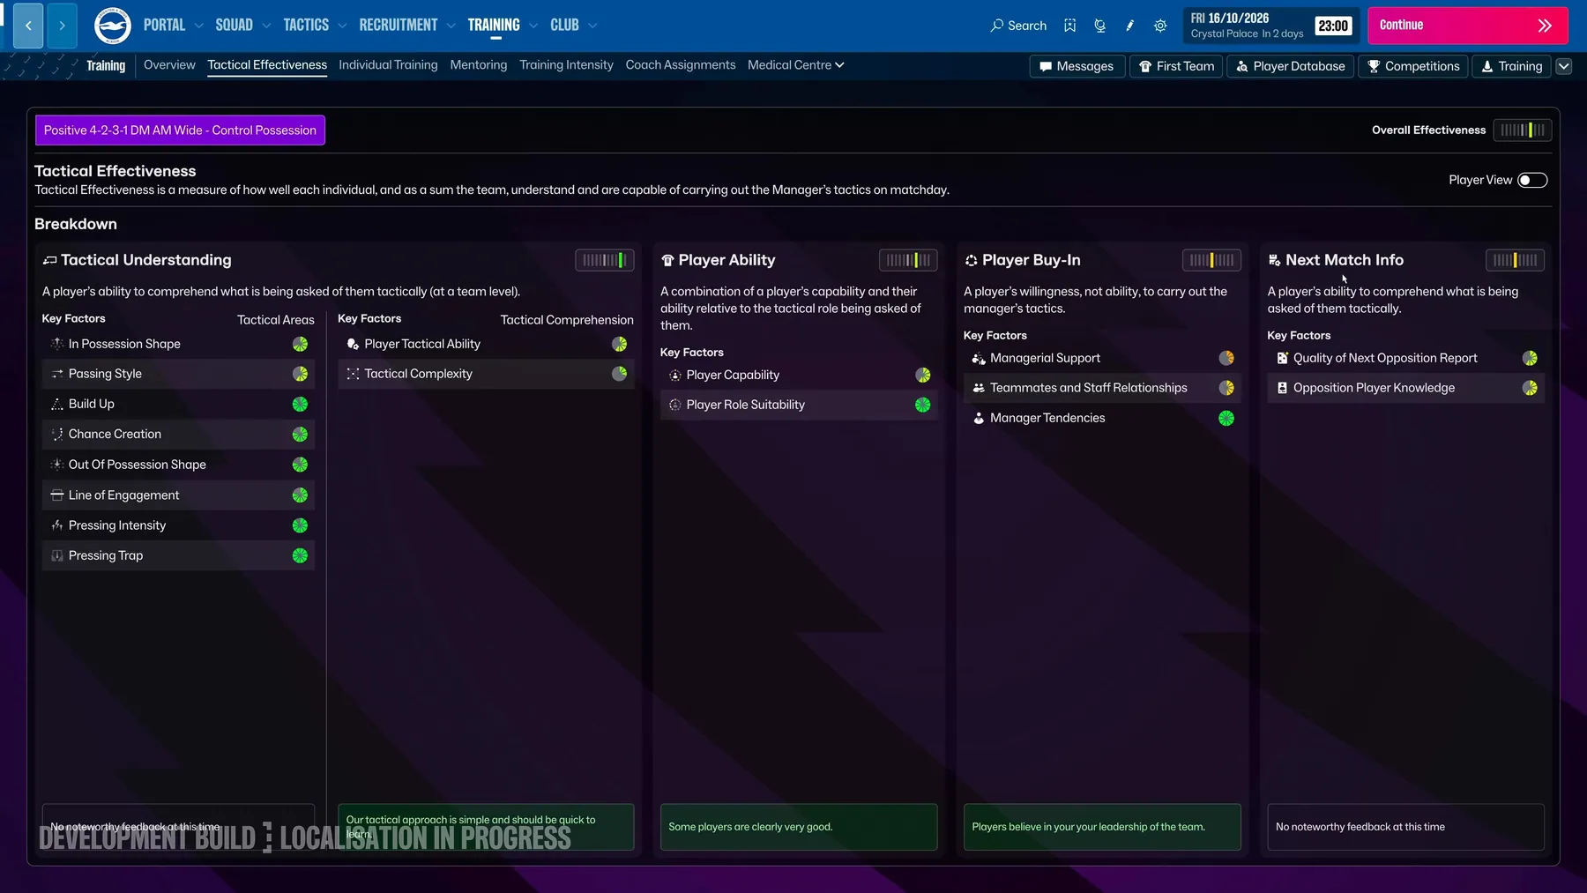Click In Possession Shape pie indicator

tap(300, 344)
